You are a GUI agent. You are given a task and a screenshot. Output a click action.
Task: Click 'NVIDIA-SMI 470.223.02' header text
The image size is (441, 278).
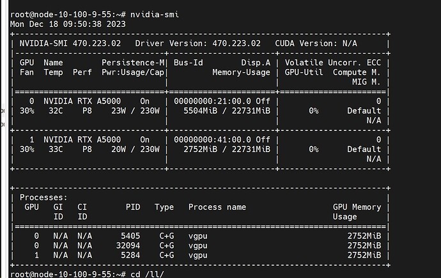coord(70,43)
